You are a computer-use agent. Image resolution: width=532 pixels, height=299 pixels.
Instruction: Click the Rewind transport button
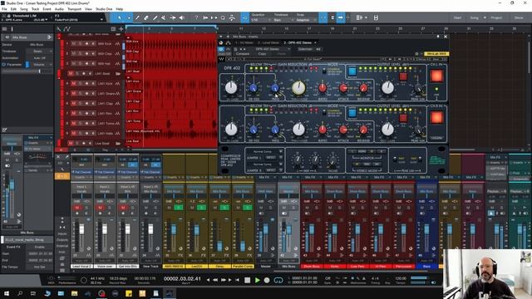tap(215, 280)
